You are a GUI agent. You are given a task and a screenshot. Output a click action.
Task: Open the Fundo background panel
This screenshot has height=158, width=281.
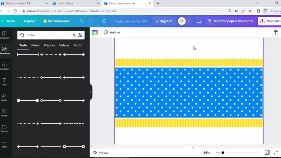(4, 113)
